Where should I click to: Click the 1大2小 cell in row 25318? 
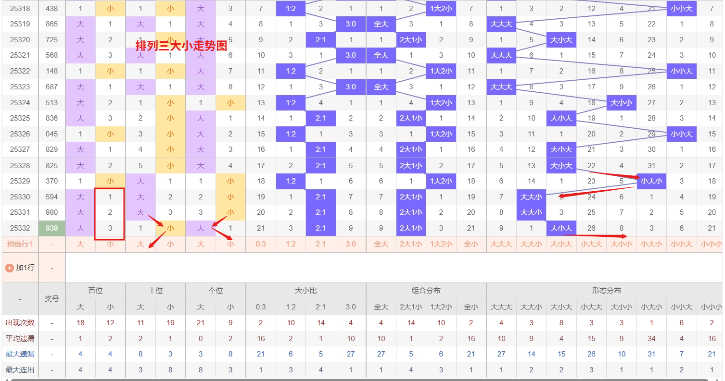(441, 8)
